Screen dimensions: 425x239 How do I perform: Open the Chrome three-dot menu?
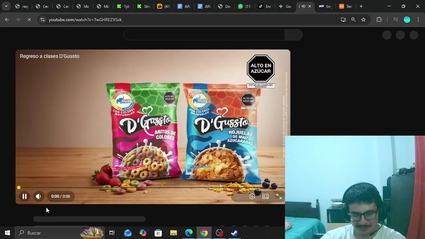418,20
